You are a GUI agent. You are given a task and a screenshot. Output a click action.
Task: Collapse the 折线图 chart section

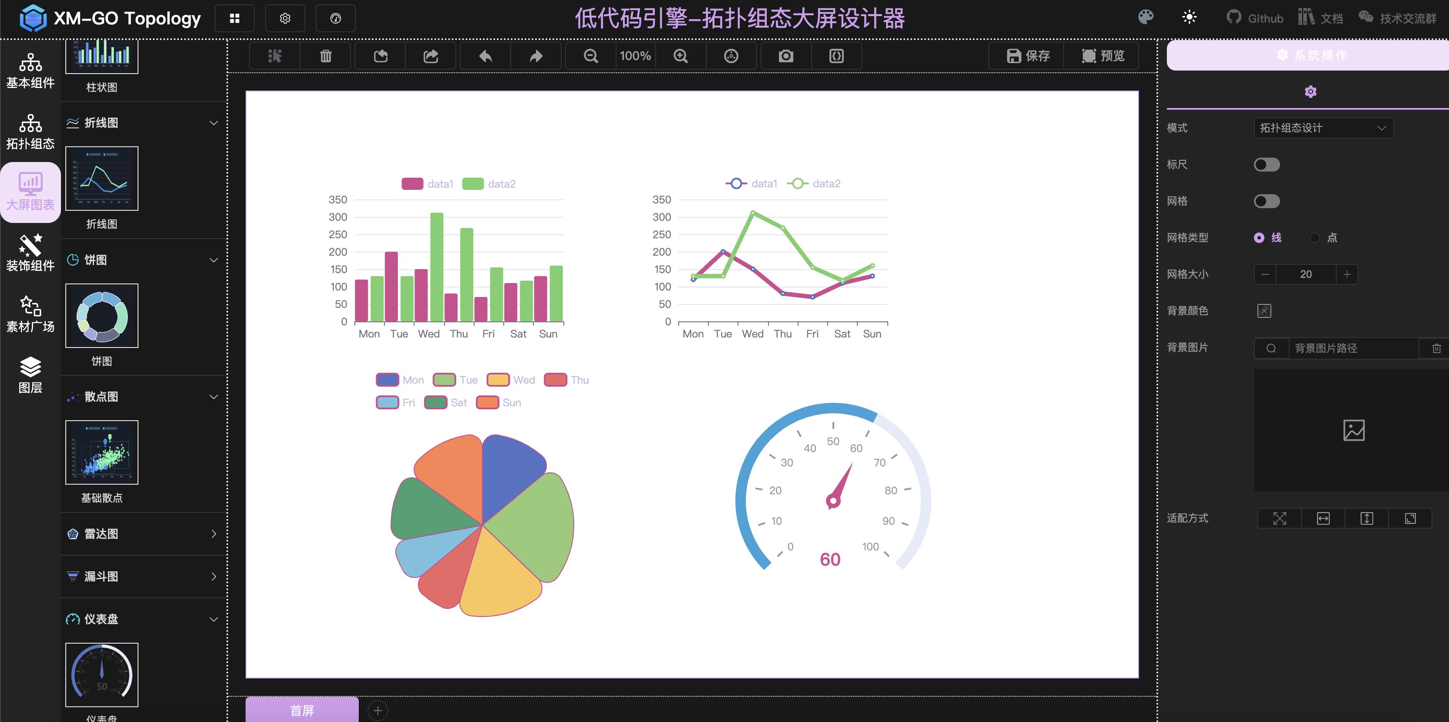(x=212, y=123)
